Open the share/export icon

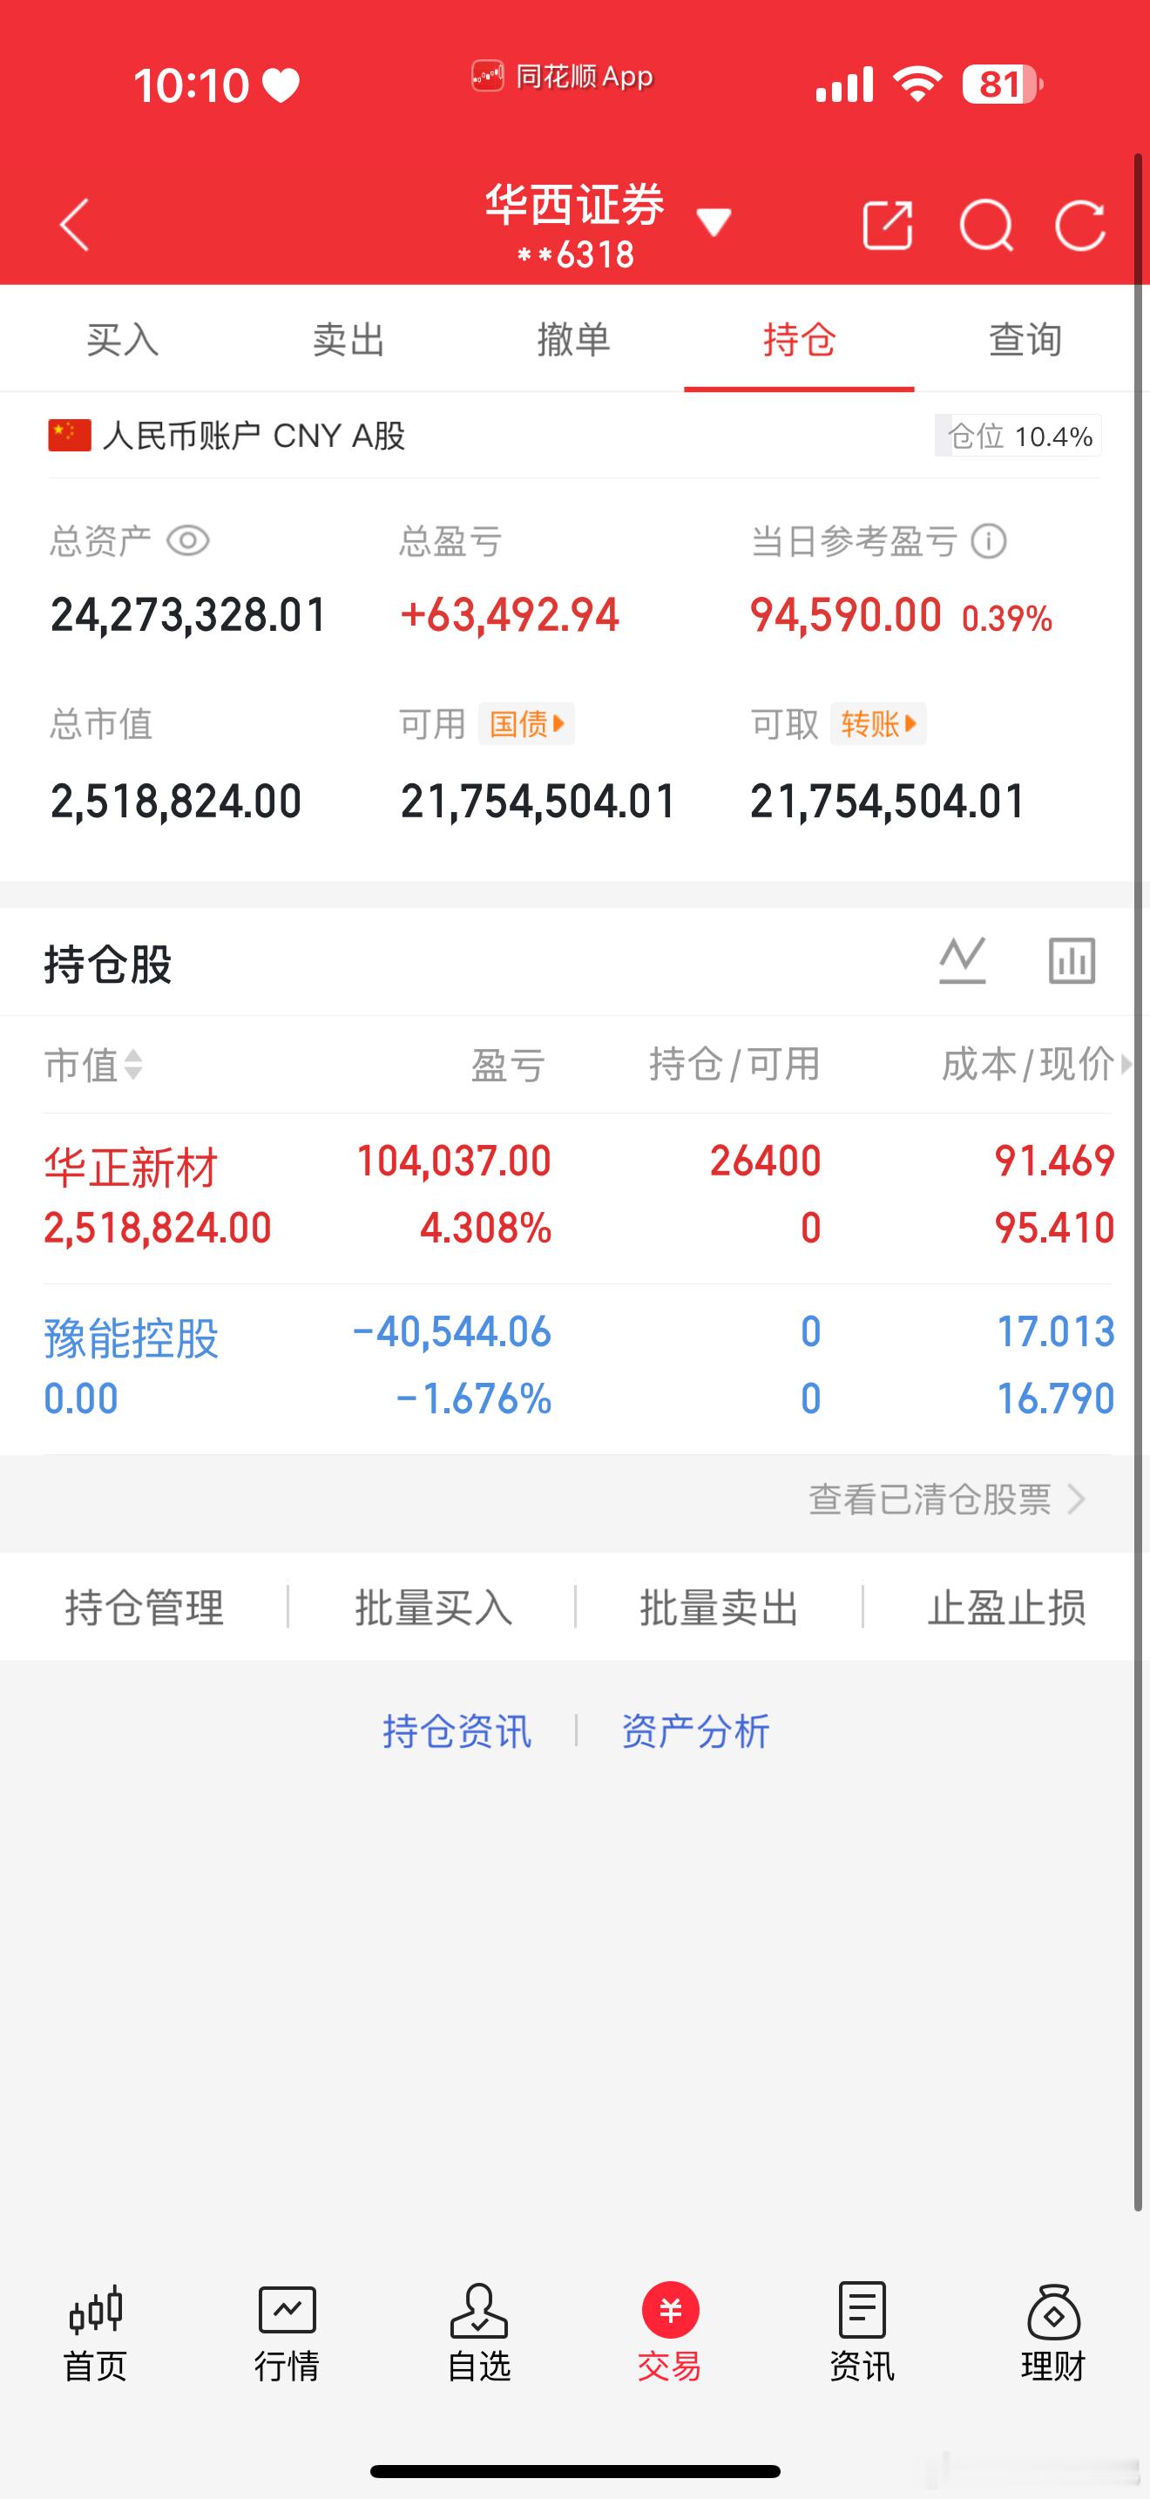(887, 225)
